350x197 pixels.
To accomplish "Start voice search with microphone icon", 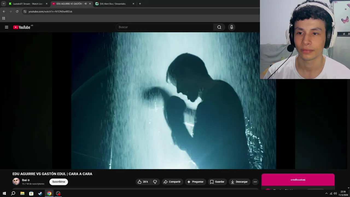I will point(232,27).
